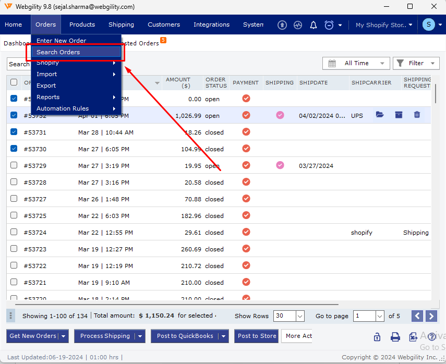The width and height of the screenshot is (446, 364).
Task: Choose Export in the Orders menu
Action: (x=76, y=86)
